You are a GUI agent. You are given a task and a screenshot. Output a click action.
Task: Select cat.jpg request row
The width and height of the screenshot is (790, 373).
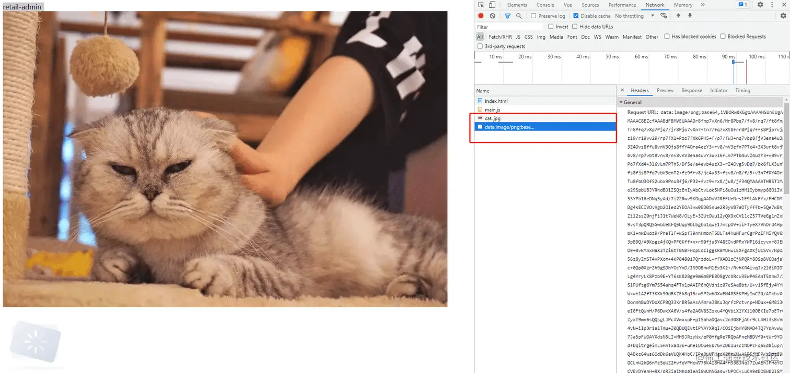545,118
